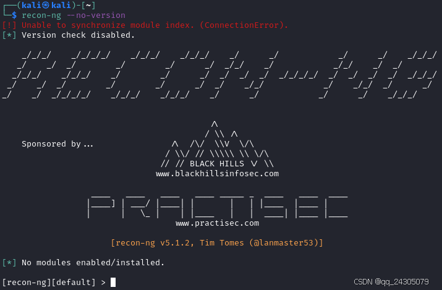This screenshot has height=290, width=442.
Task: Click the tilde directory indicator
Action: 88,6
